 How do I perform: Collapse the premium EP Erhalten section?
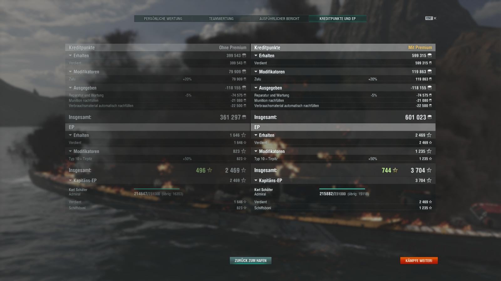(256, 135)
